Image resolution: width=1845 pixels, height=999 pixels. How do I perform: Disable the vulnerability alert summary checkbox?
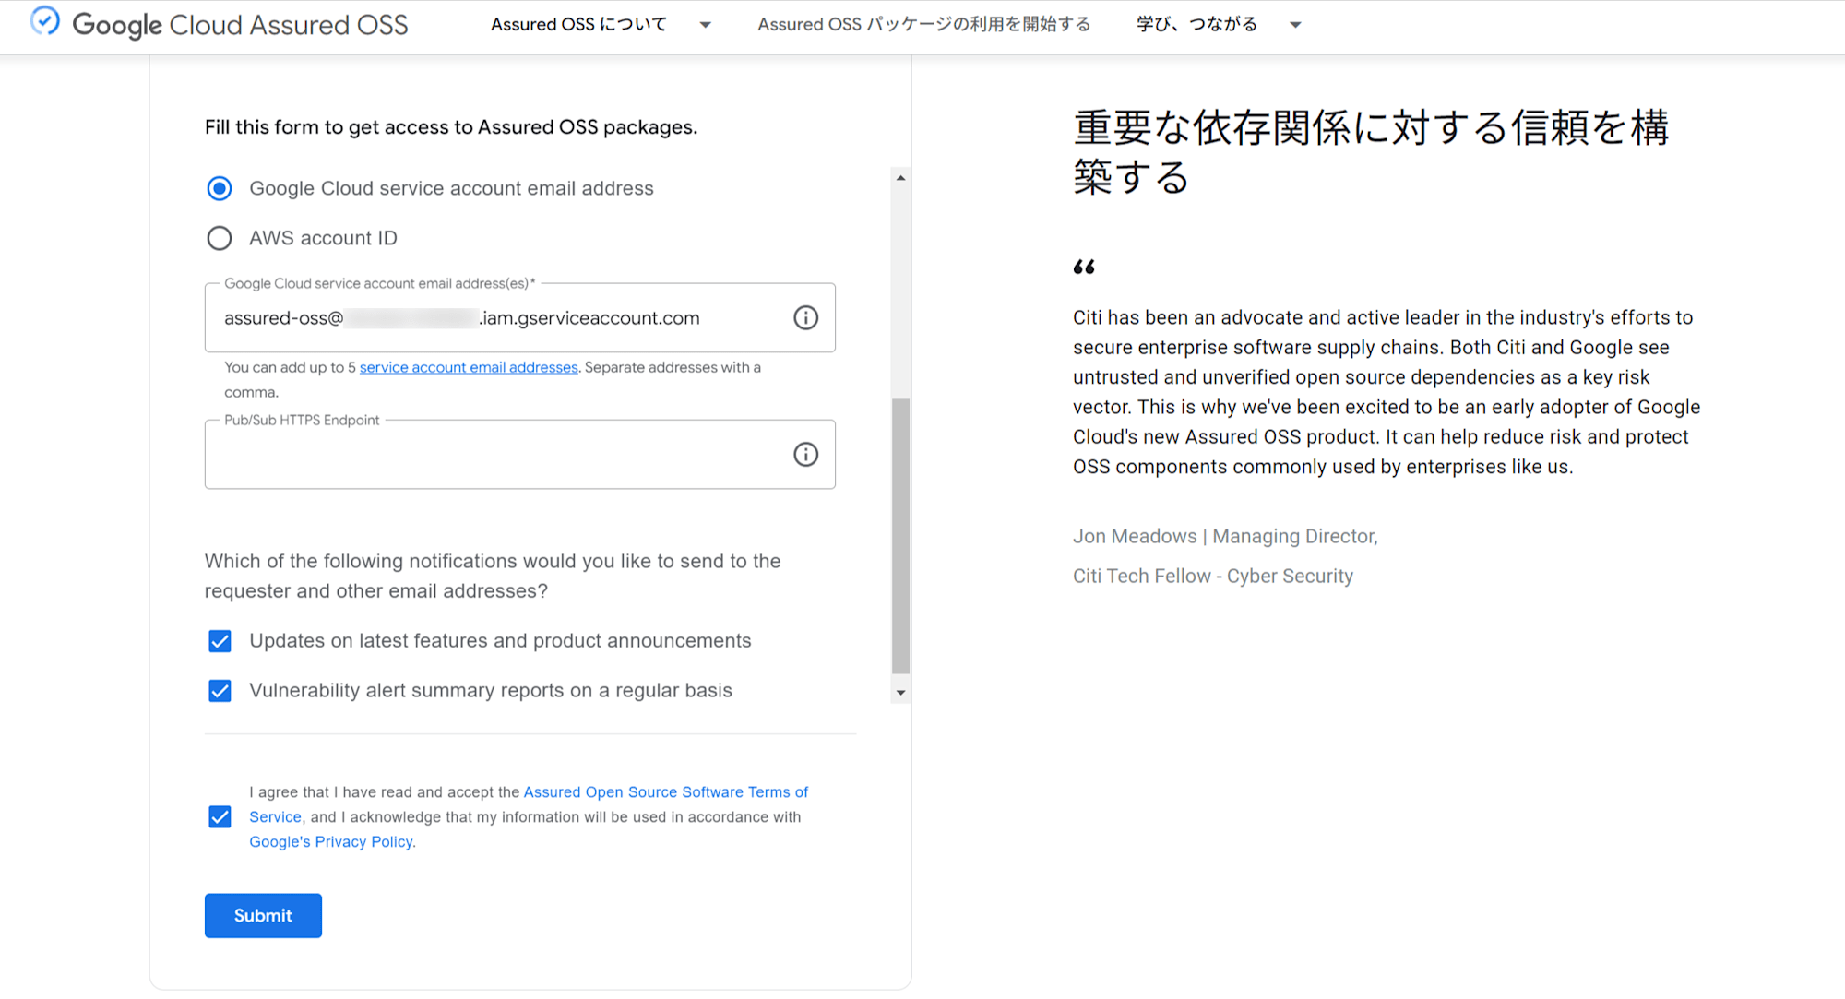point(219,690)
